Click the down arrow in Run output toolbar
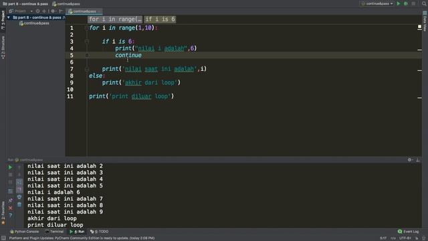Screen dimensions: 428x241 [x=19, y=174]
